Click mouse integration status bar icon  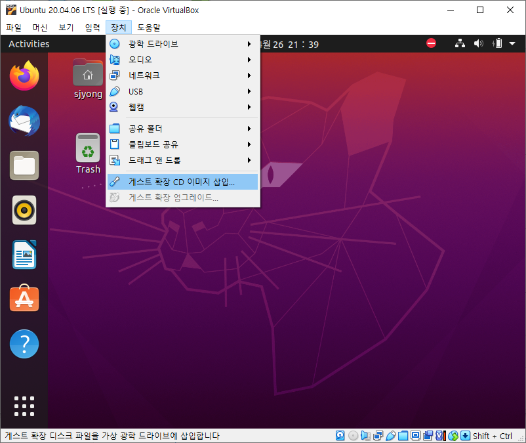click(453, 436)
